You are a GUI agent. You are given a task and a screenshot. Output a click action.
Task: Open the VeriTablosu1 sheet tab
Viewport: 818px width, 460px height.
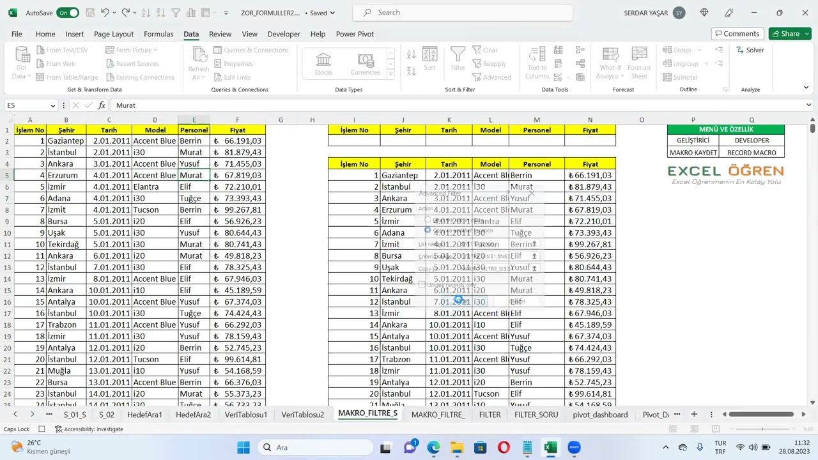246,415
